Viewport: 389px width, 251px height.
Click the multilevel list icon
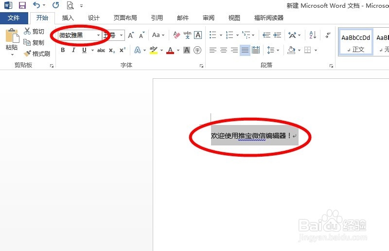tap(246, 35)
